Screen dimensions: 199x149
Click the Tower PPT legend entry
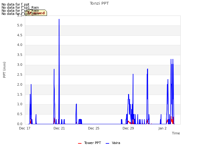[x=90, y=143]
